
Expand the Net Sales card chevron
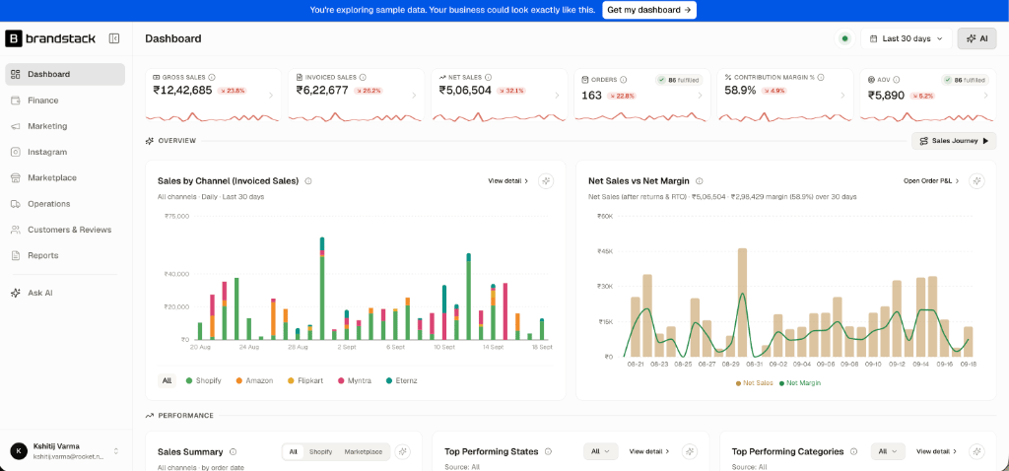tap(557, 96)
